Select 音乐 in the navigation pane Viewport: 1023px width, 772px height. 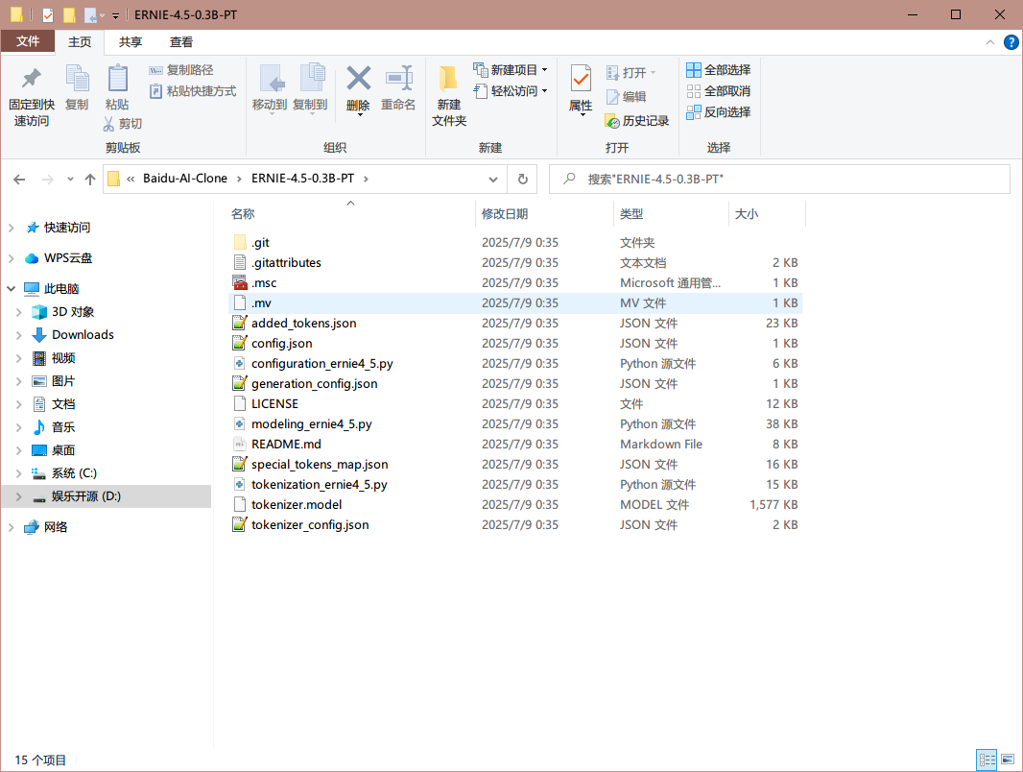pyautogui.click(x=63, y=427)
